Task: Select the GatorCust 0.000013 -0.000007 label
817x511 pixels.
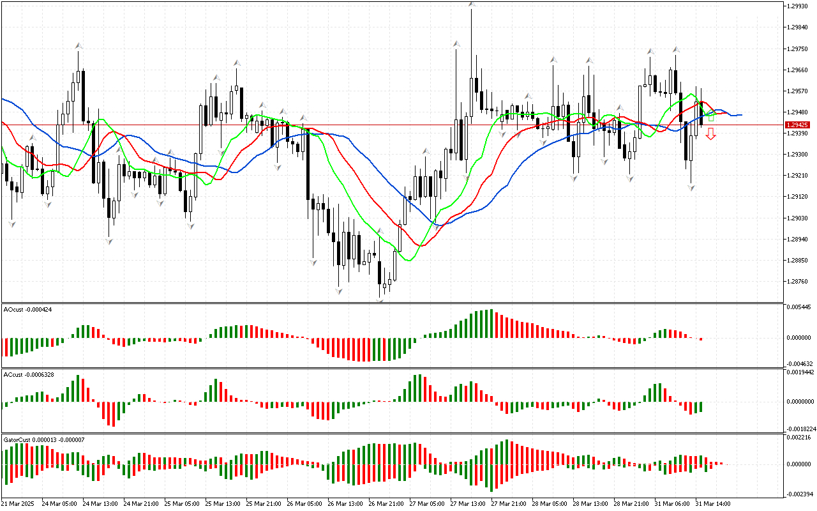Action: coord(44,439)
